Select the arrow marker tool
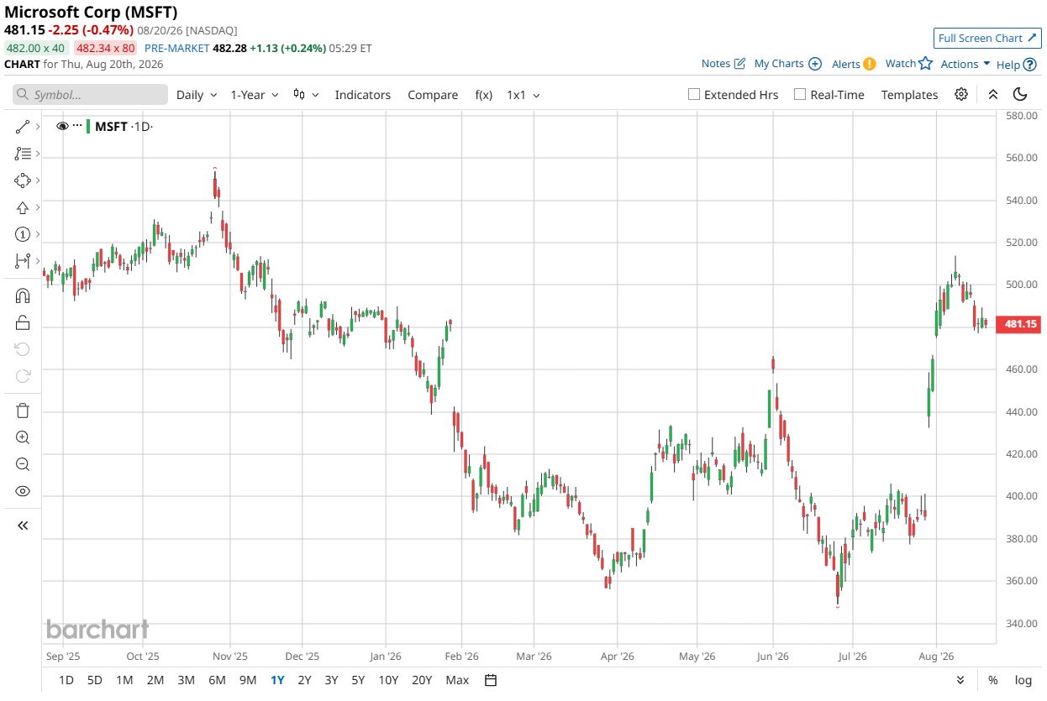Image resolution: width=1047 pixels, height=701 pixels. point(23,207)
